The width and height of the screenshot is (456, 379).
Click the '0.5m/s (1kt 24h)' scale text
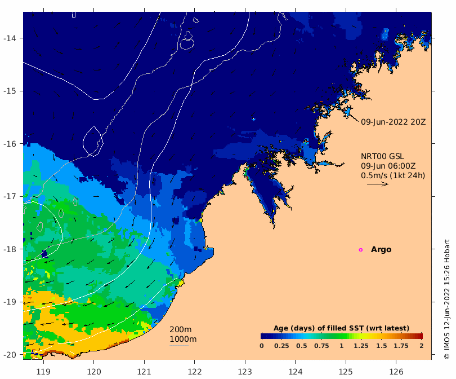(x=393, y=175)
